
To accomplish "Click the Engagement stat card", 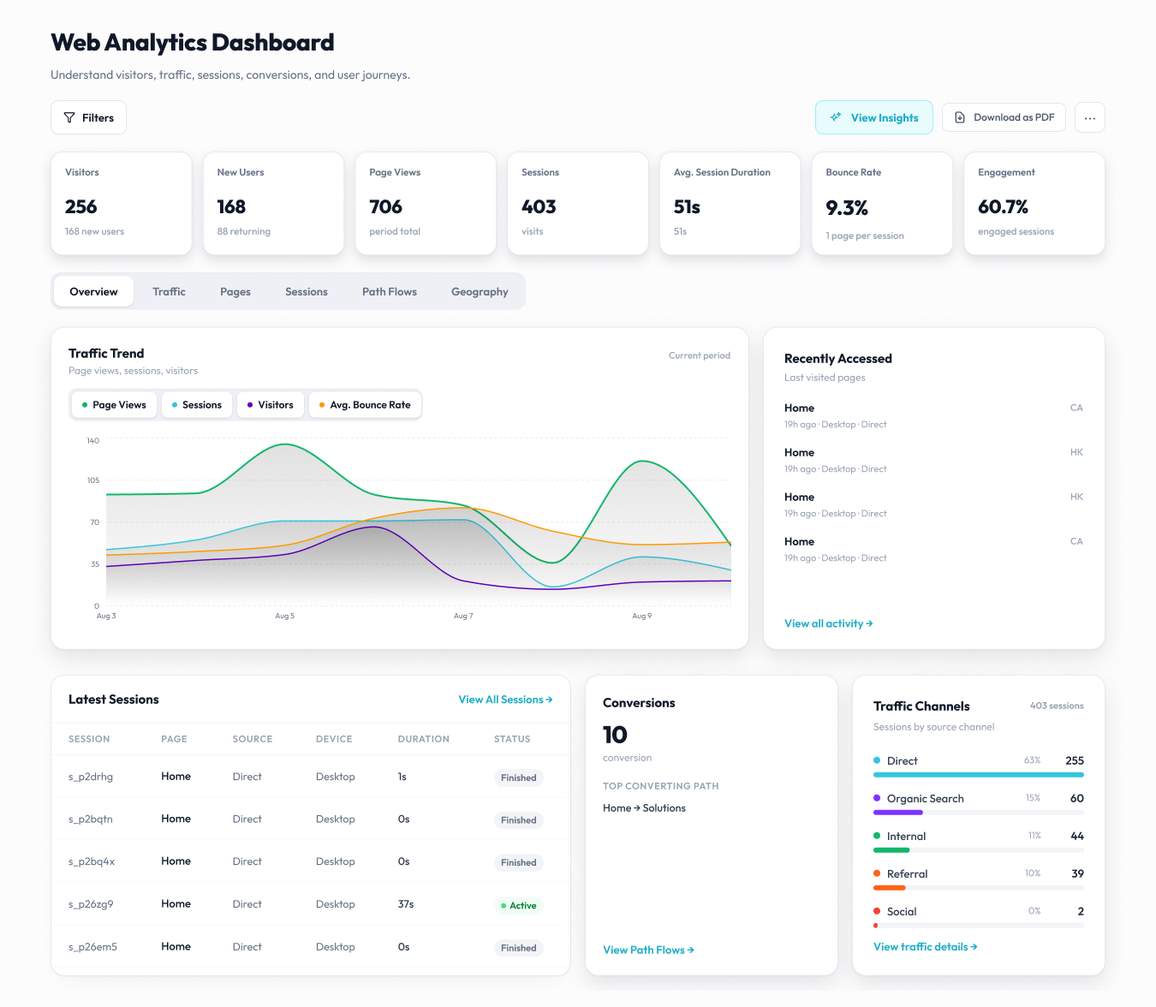I will [x=1034, y=204].
